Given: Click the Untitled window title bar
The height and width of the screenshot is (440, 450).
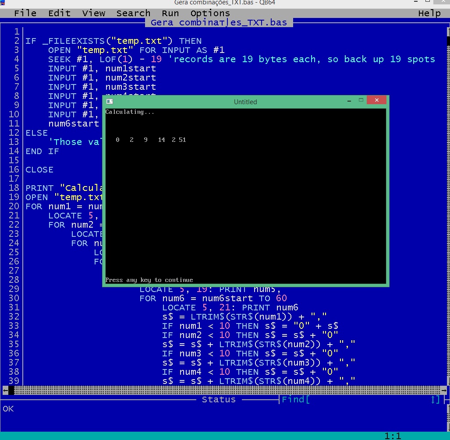Looking at the screenshot, I should click(245, 102).
